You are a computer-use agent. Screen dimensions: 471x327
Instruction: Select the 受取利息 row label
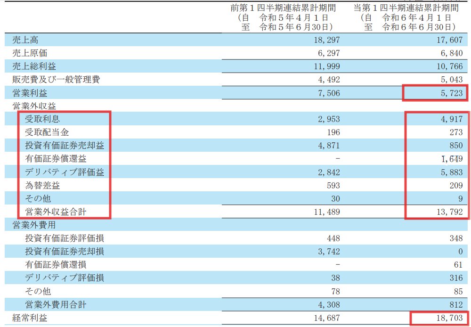pos(42,119)
